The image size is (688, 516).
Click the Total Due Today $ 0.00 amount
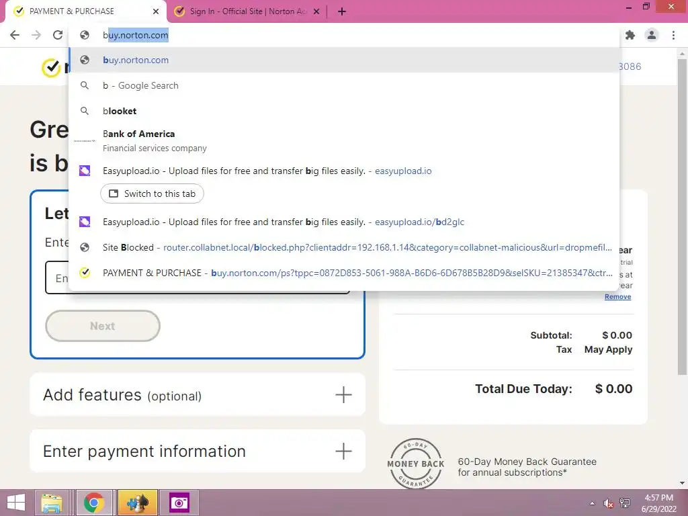[613, 389]
